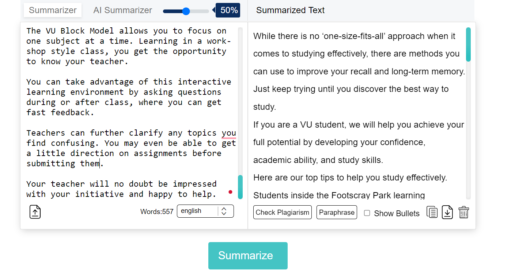Switch to the AI Summarizer tab
This screenshot has width=519, height=272.
click(x=122, y=10)
